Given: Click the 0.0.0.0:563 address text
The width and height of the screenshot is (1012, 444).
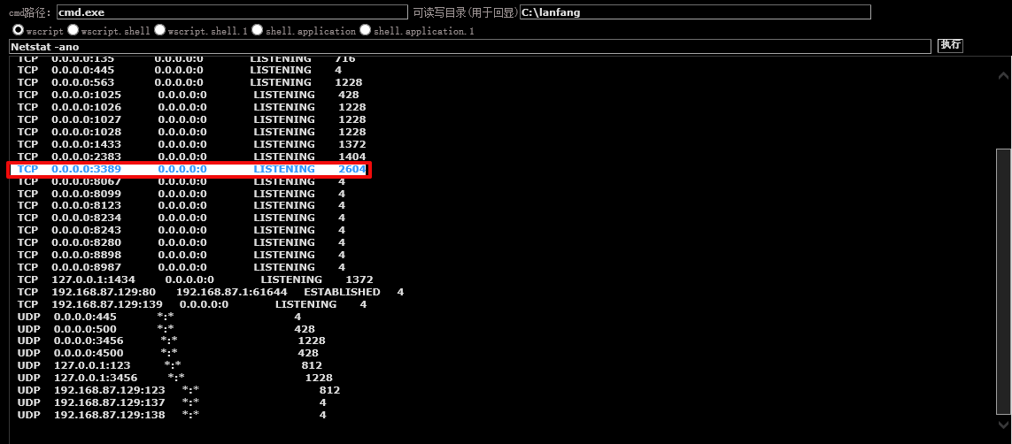Looking at the screenshot, I should (x=82, y=82).
